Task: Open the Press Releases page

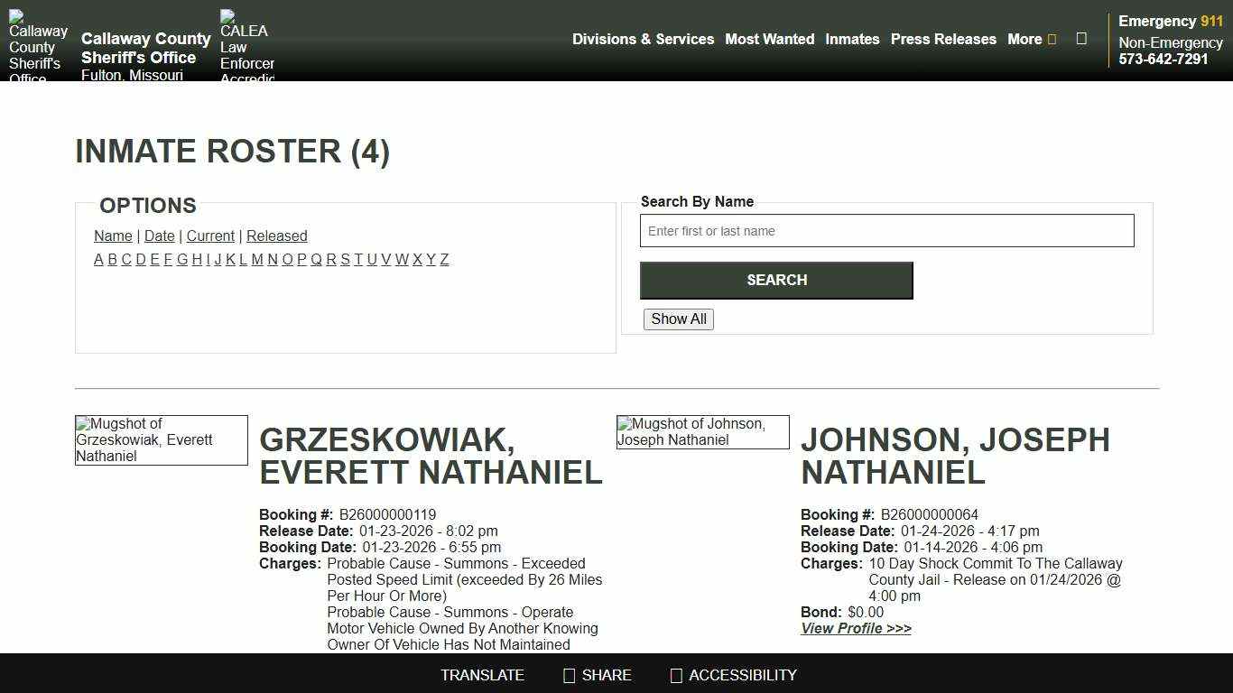Action: click(943, 39)
